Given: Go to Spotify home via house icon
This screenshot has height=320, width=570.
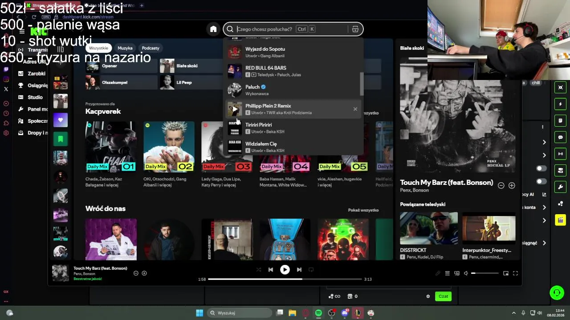Looking at the screenshot, I should [213, 29].
